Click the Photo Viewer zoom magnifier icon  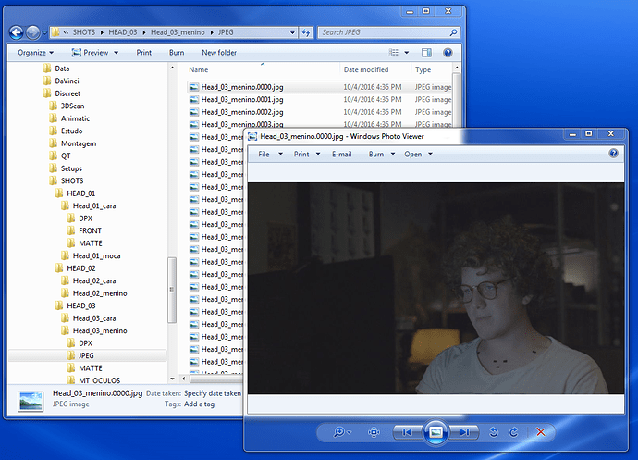[339, 432]
